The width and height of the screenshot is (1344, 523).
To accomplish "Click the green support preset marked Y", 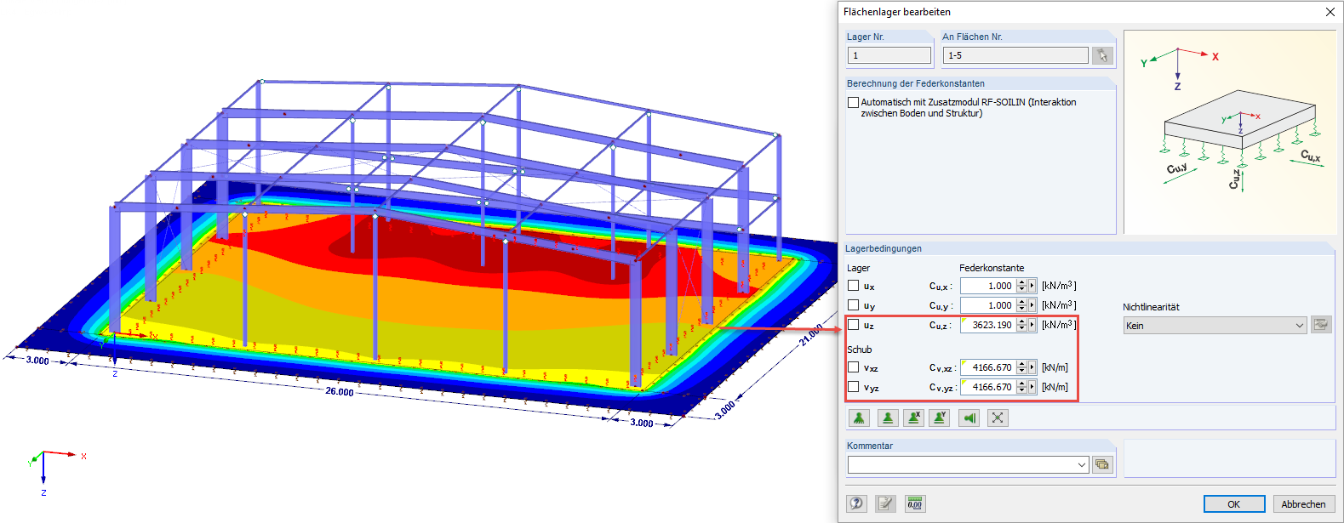I will click(940, 418).
